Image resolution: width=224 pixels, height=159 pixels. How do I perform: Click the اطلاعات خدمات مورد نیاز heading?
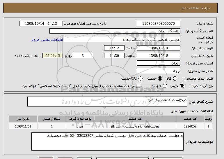pyautogui.click(x=192, y=111)
